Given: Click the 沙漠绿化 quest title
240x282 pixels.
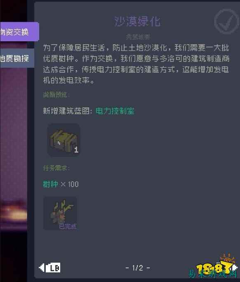Looking at the screenshot, I should 137,21.
